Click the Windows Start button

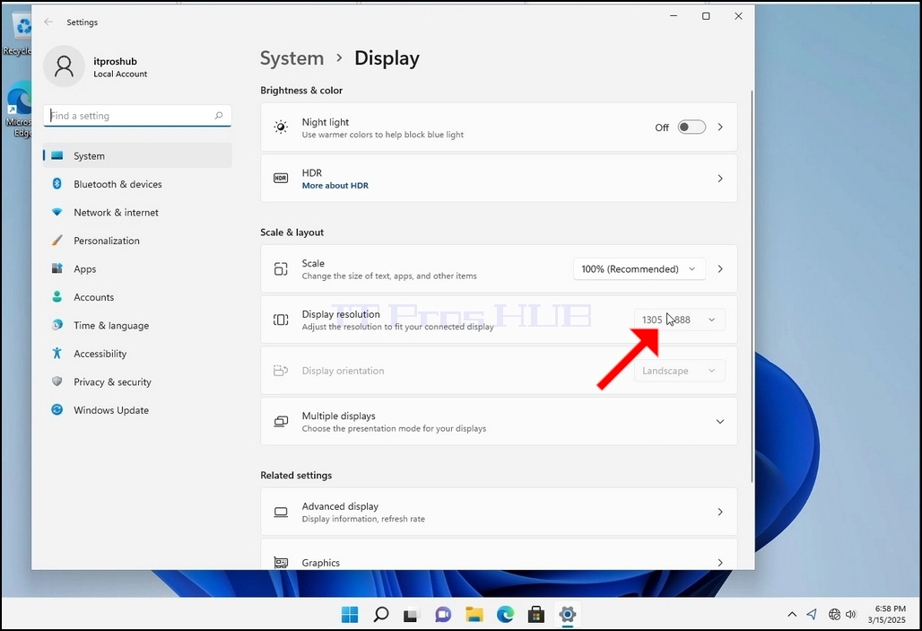[350, 615]
